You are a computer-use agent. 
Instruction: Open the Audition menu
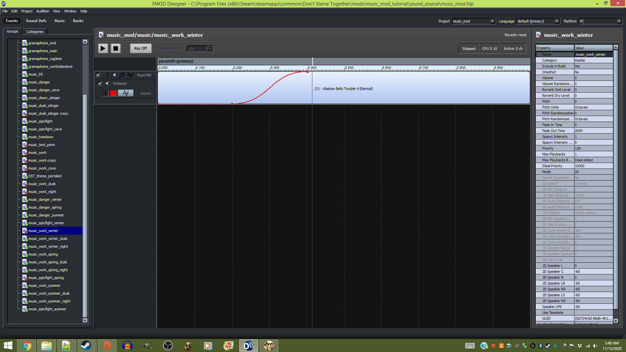click(x=42, y=11)
